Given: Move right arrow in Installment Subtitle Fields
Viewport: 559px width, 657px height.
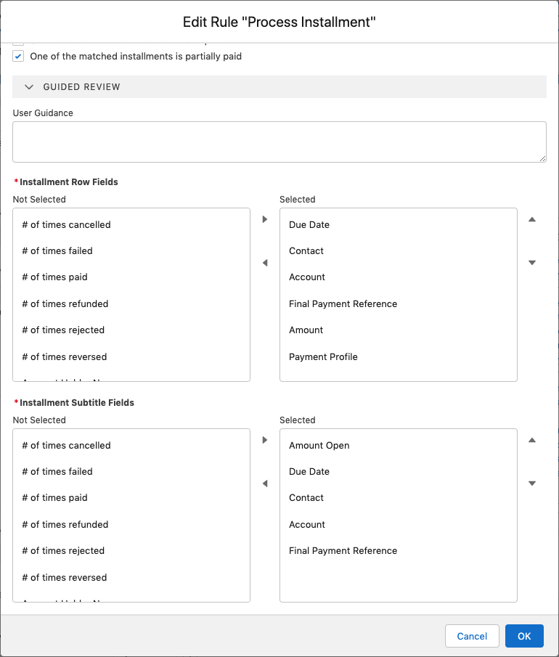Looking at the screenshot, I should click(265, 440).
